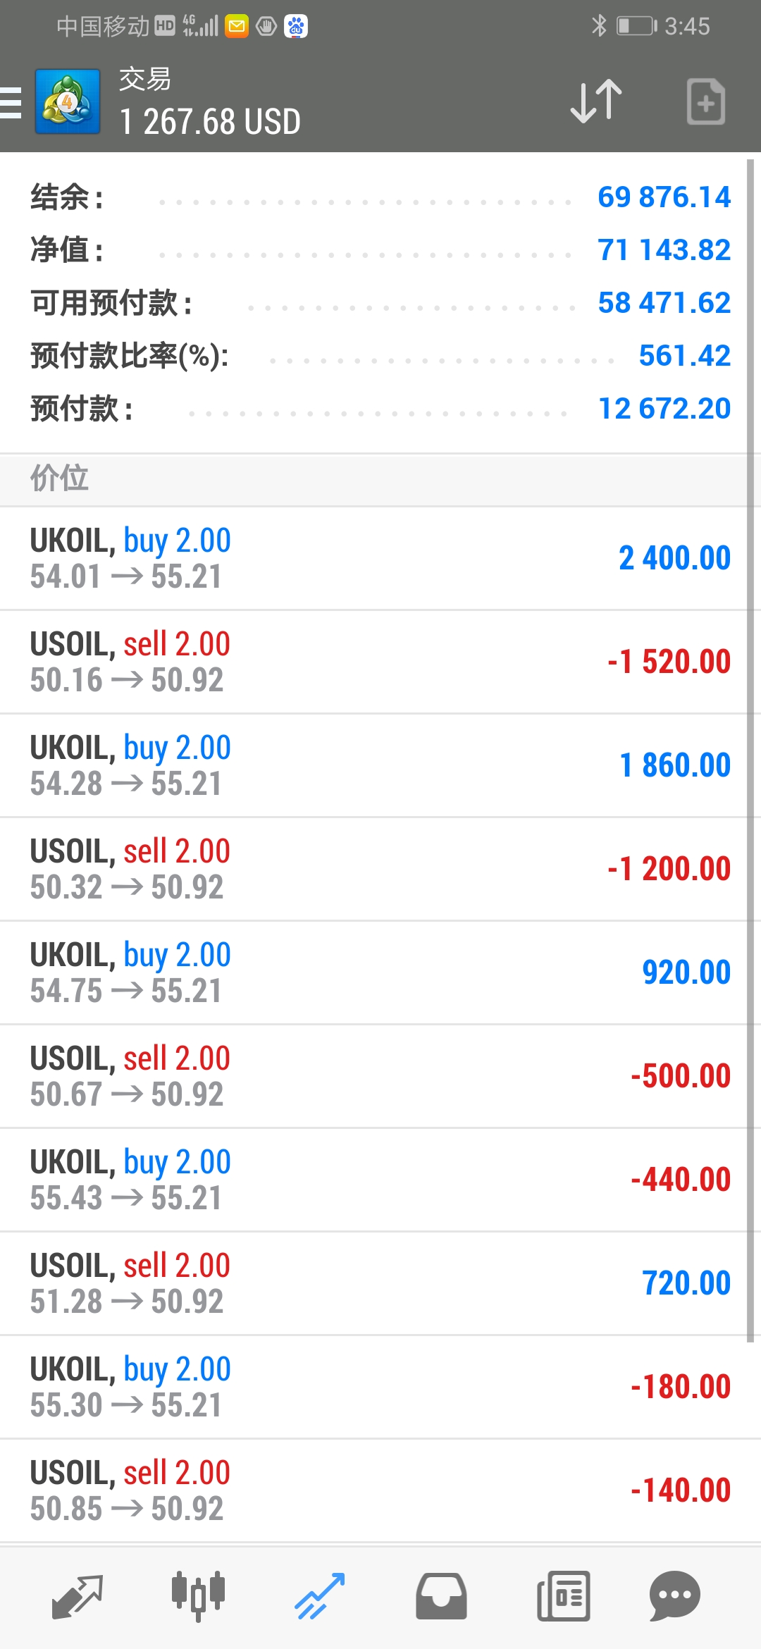Image resolution: width=761 pixels, height=1649 pixels.
Task: Open the History inbox tray icon
Action: click(441, 1596)
